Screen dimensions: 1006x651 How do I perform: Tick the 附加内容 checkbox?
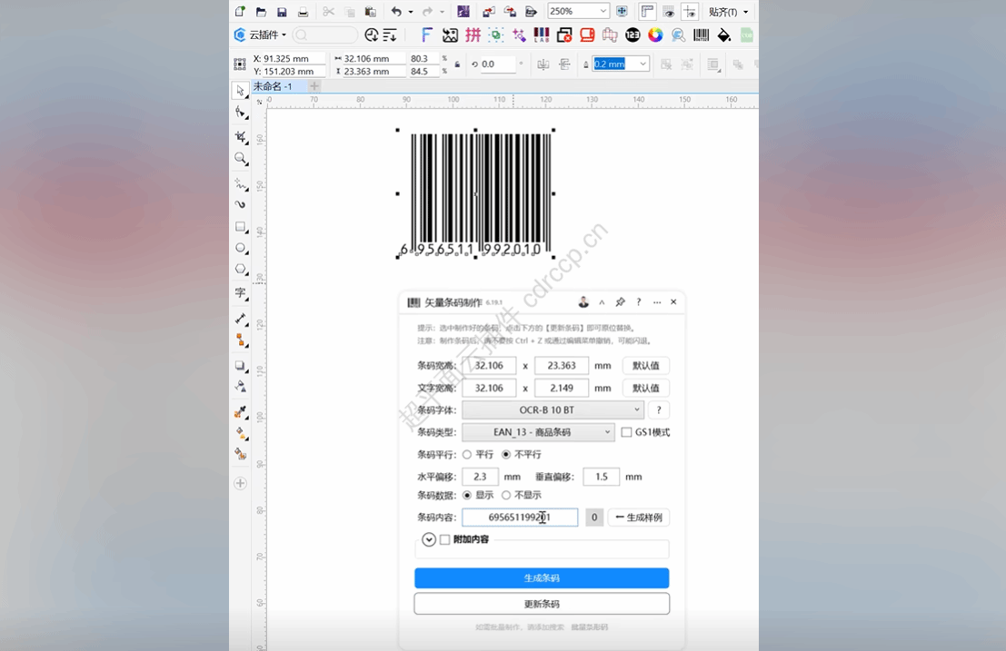(444, 539)
